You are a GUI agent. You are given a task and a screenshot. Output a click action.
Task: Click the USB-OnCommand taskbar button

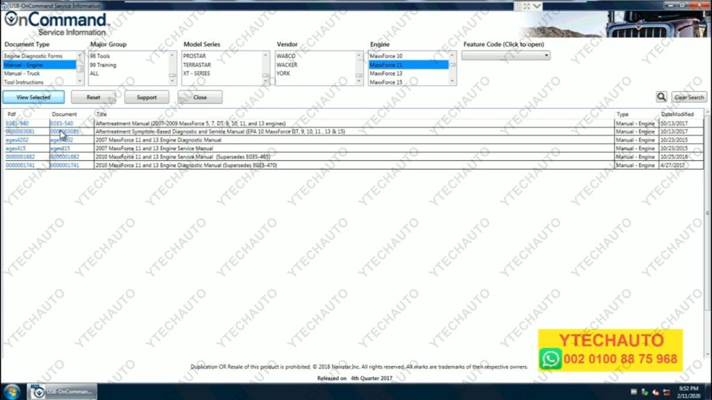click(x=63, y=392)
